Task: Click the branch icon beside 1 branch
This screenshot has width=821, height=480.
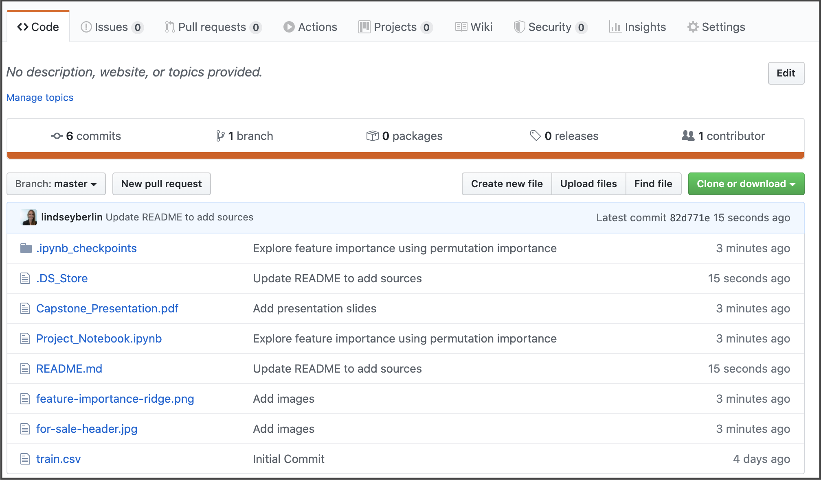Action: coord(220,136)
